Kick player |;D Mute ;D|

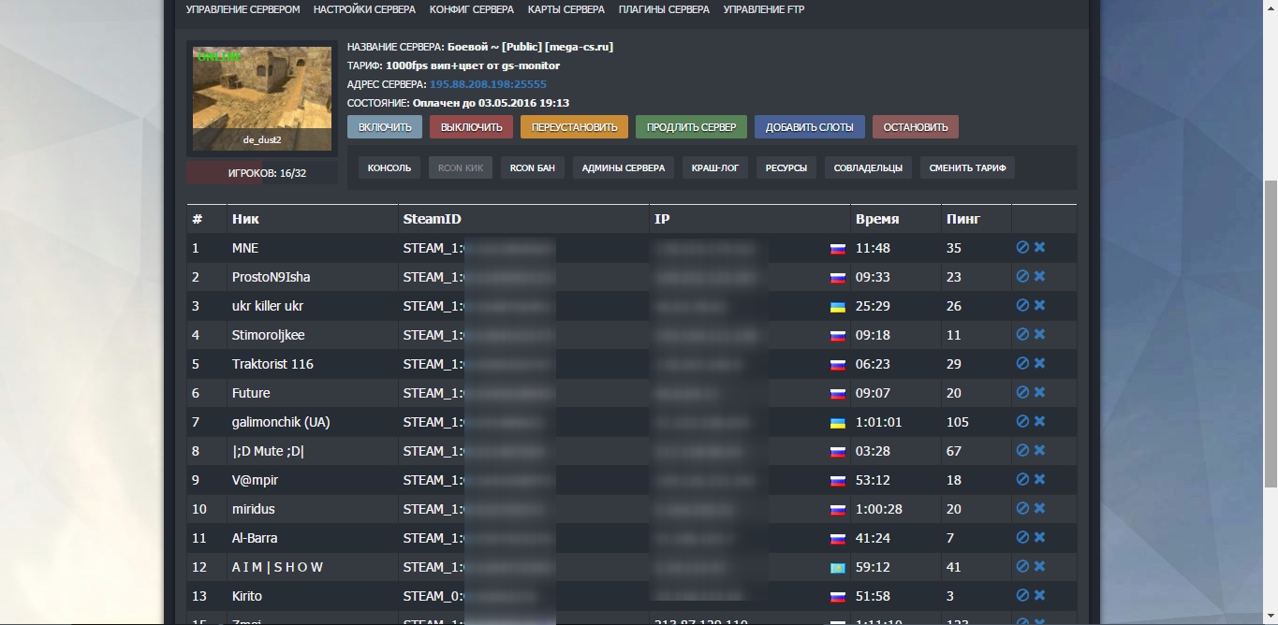[x=1039, y=450]
